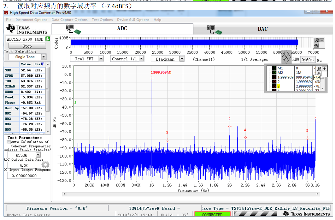Open the Instrument Options menu
This screenshot has width=335, height=220.
coord(32,20)
